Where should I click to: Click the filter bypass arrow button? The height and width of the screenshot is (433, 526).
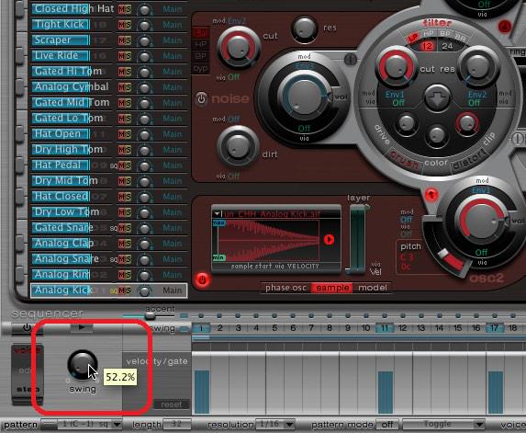pyautogui.click(x=436, y=97)
